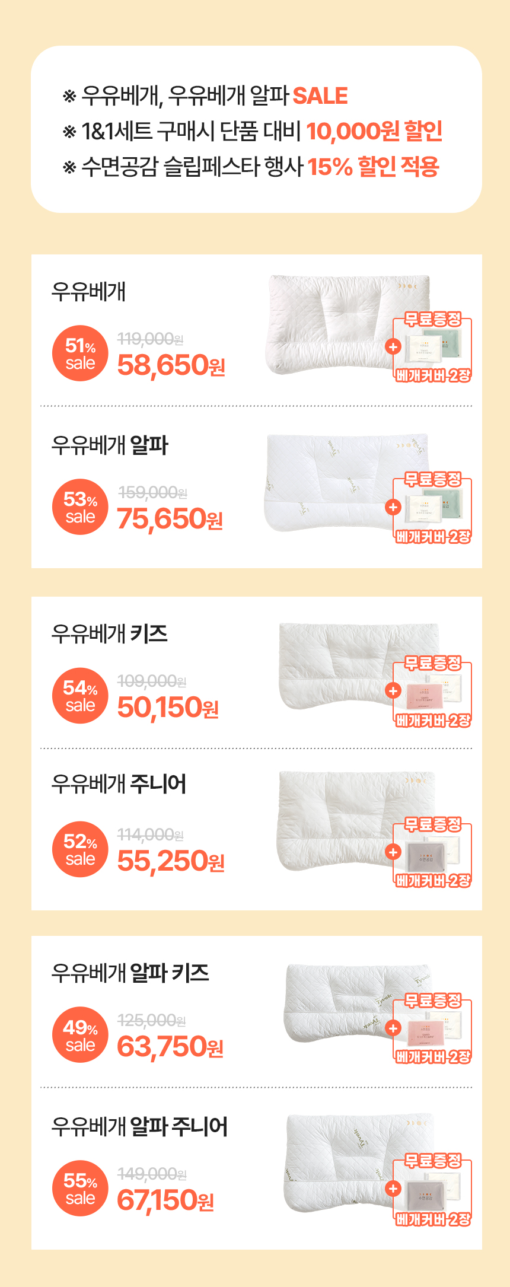Click the 67,150원 discounted price
This screenshot has height=1287, width=510.
click(x=165, y=1200)
